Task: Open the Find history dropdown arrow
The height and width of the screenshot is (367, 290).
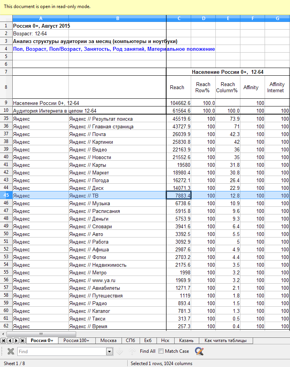Action: (109, 351)
